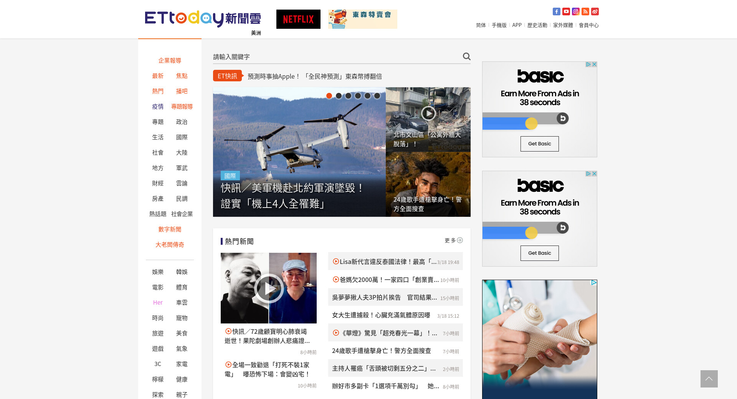Open 財經 category
737x399 pixels.
[x=158, y=183]
